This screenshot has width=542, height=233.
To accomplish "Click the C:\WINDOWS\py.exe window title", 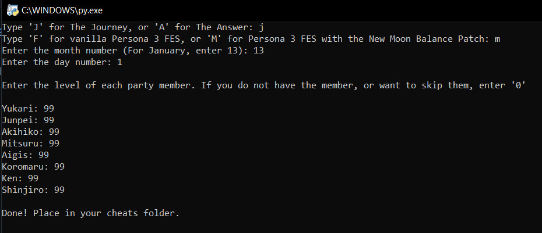I will tap(62, 10).
